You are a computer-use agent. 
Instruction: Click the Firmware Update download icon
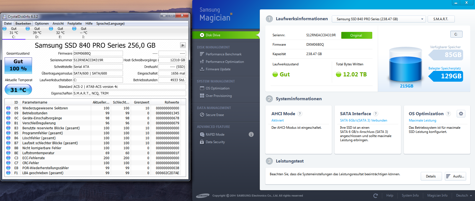point(202,69)
